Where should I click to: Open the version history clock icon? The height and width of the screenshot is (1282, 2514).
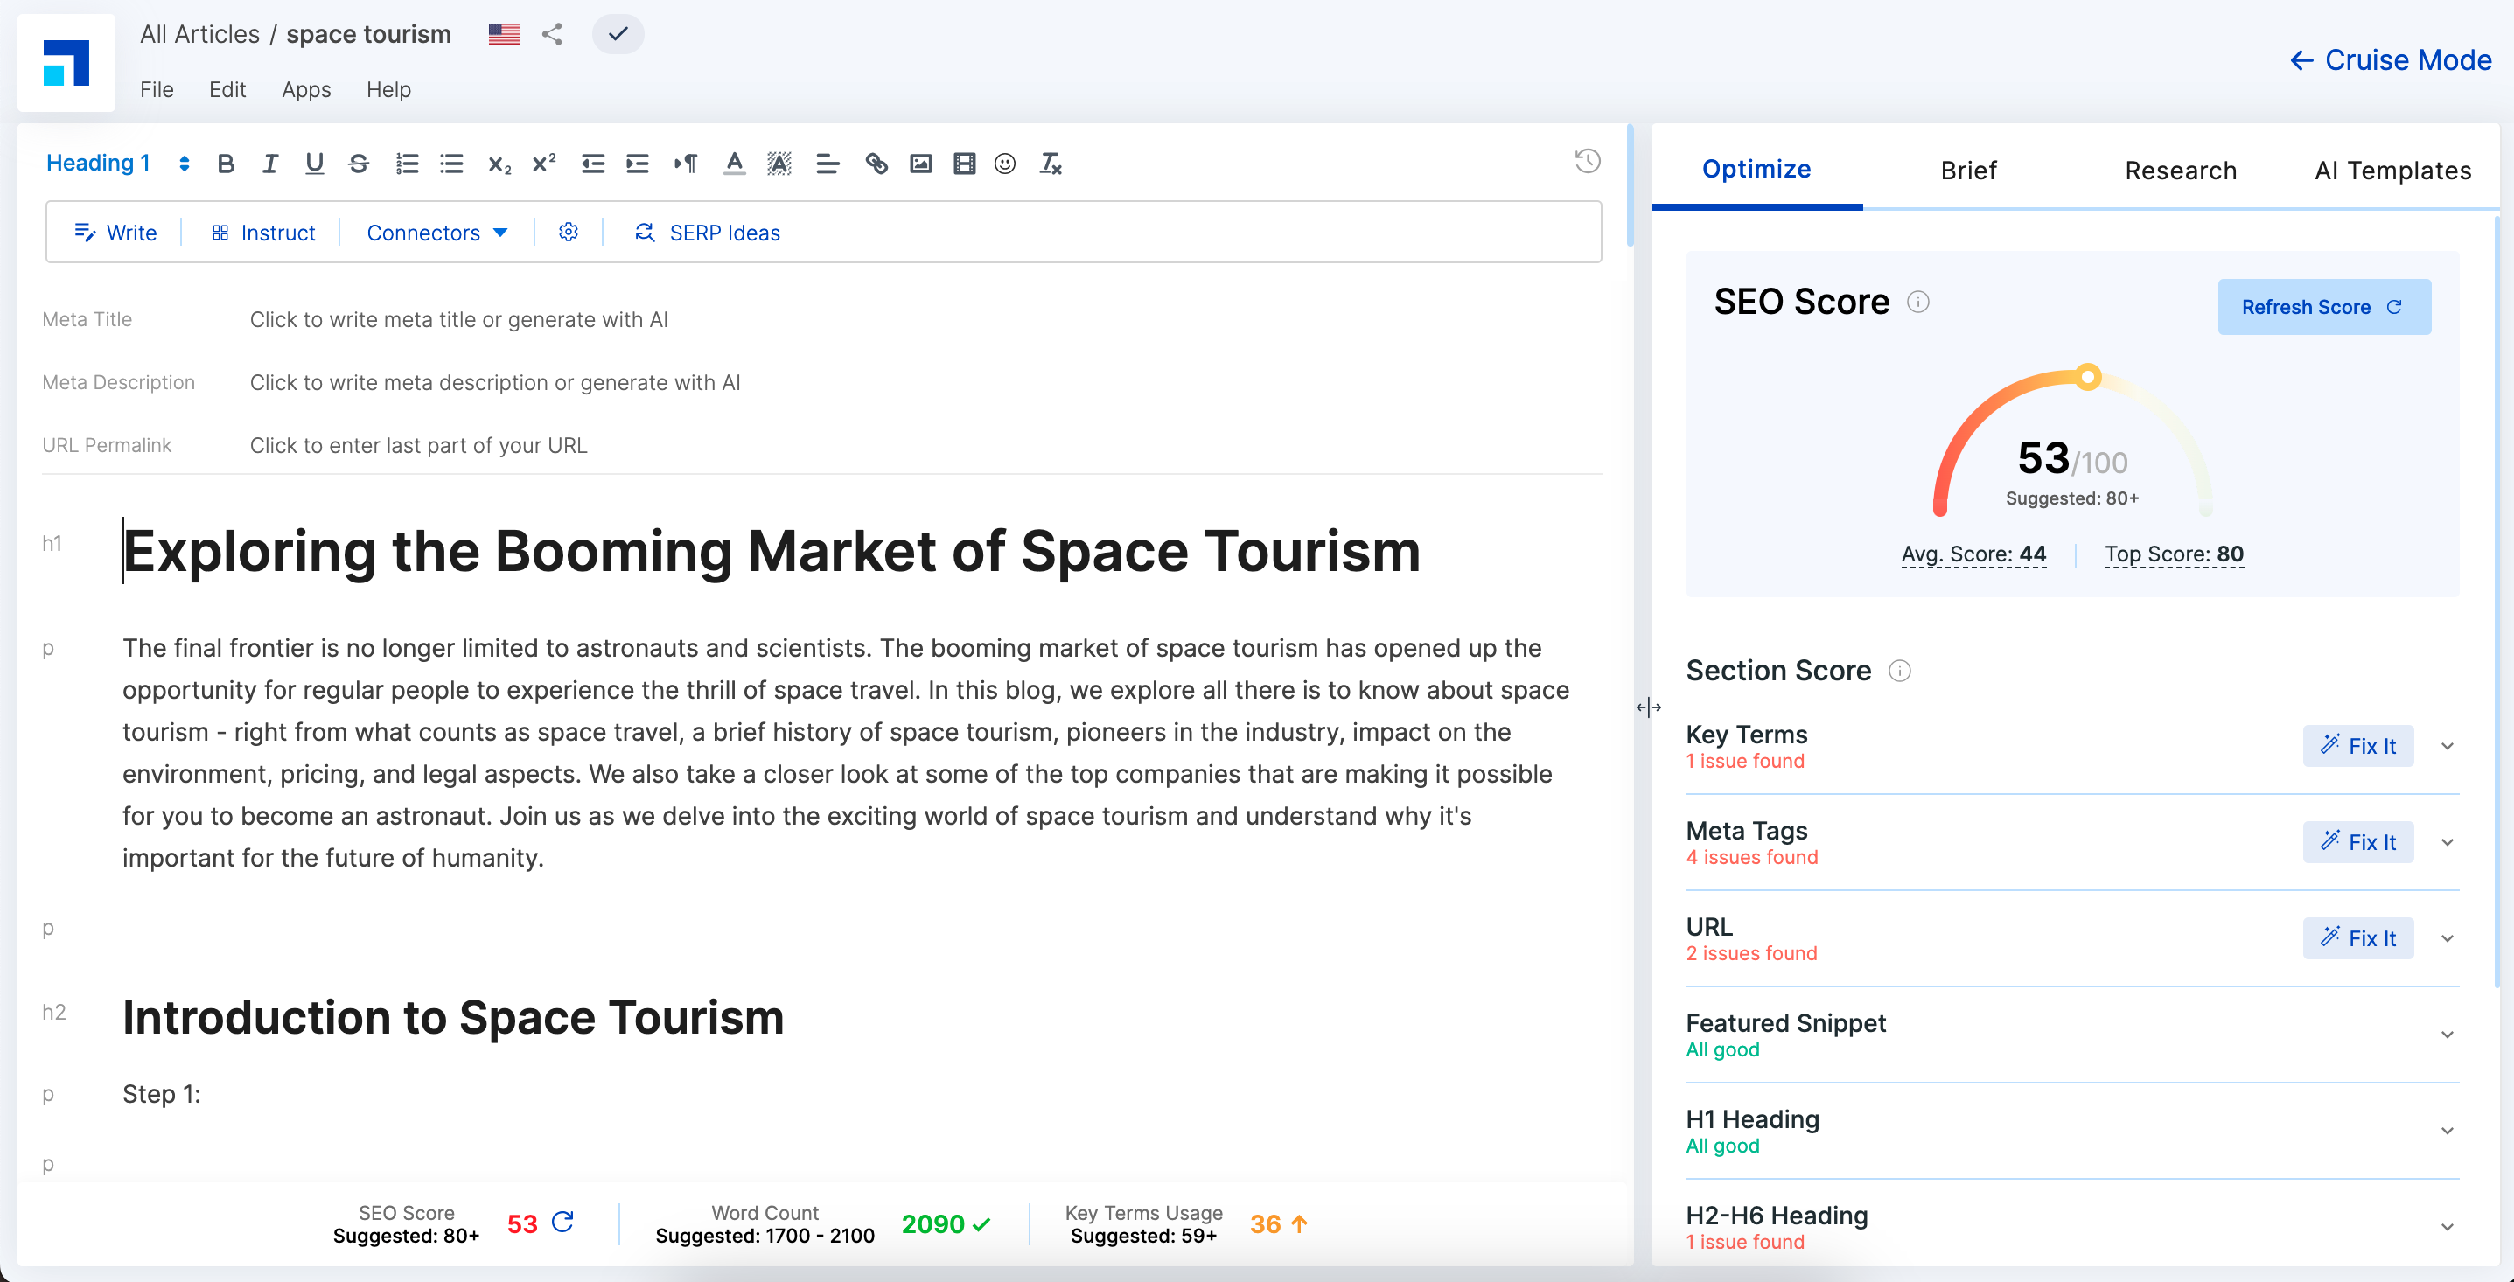(x=1587, y=161)
